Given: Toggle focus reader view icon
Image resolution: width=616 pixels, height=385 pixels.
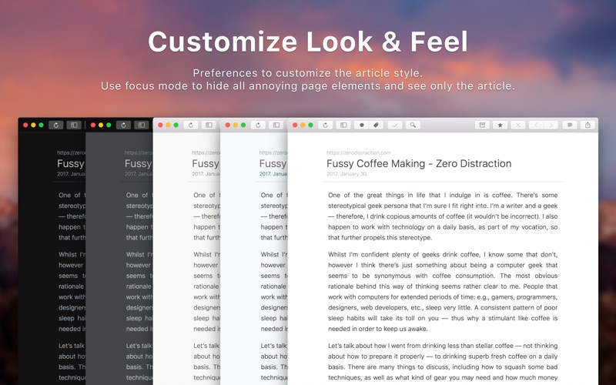Looking at the screenshot, I should (x=571, y=125).
